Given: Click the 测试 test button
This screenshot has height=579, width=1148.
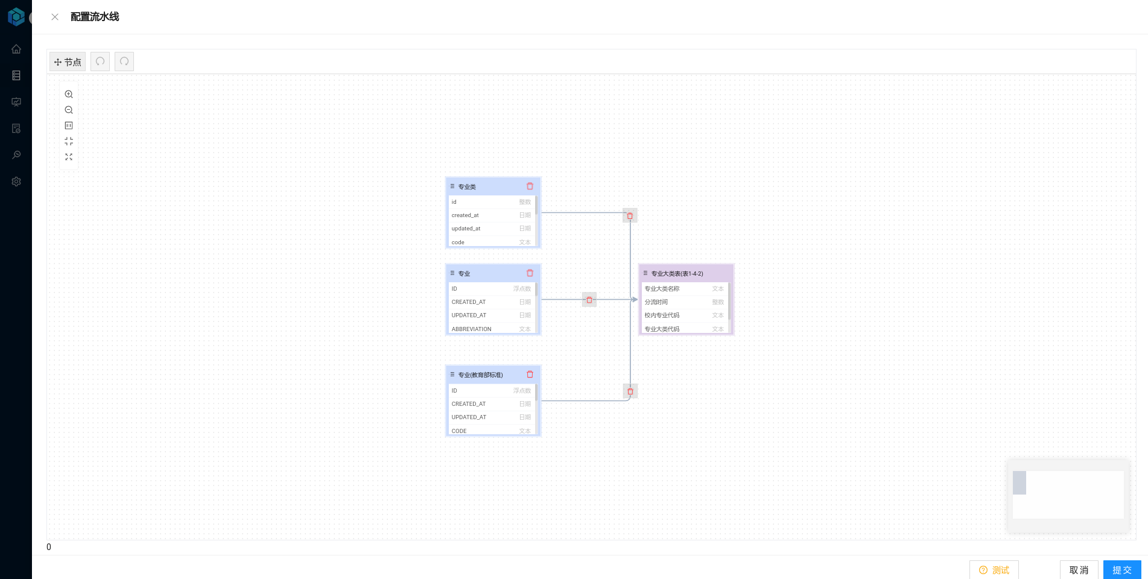Looking at the screenshot, I should pos(994,570).
